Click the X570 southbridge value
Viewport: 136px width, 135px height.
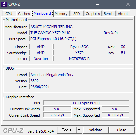[x=79, y=53]
